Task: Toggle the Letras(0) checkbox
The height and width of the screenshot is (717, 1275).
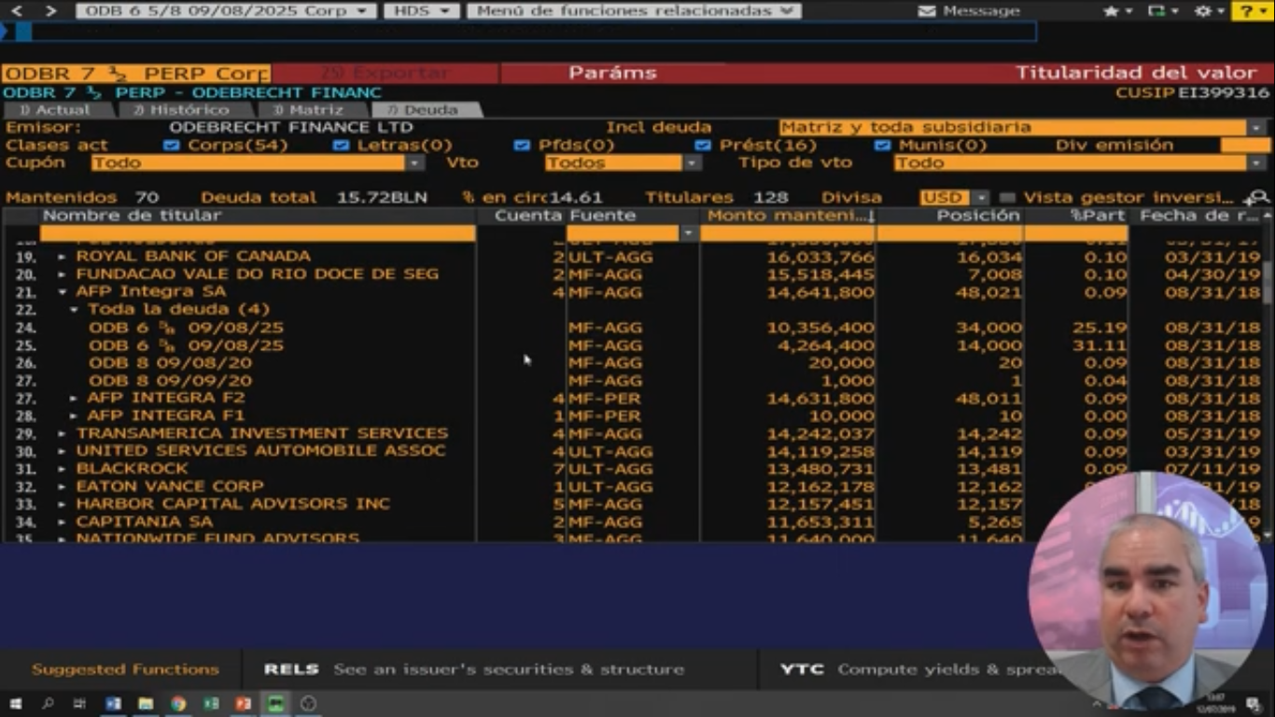Action: tap(341, 146)
